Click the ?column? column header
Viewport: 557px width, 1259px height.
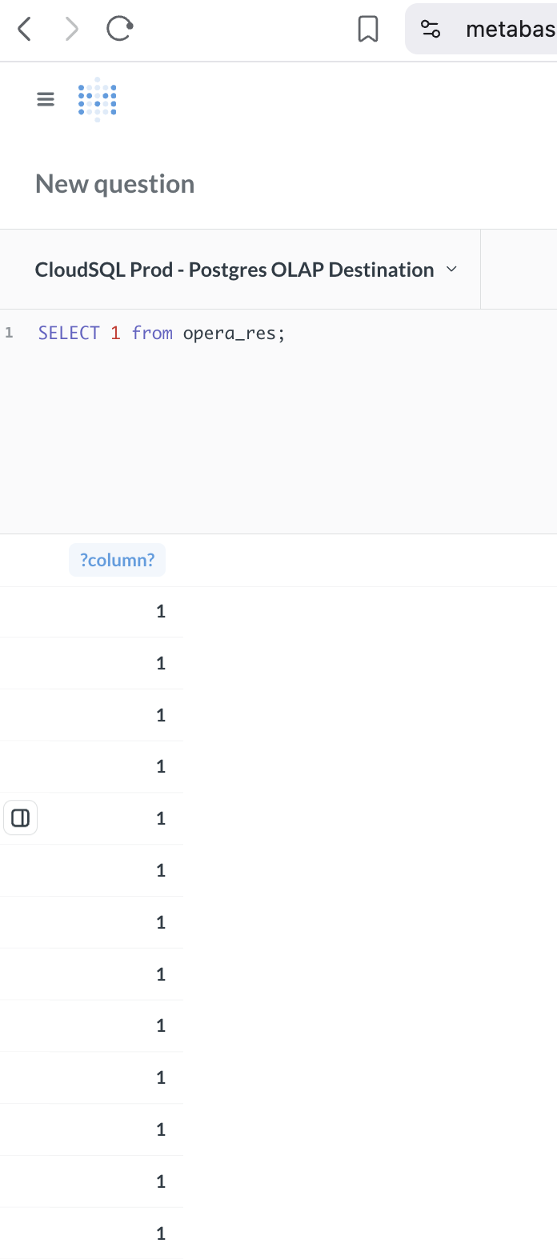point(117,560)
